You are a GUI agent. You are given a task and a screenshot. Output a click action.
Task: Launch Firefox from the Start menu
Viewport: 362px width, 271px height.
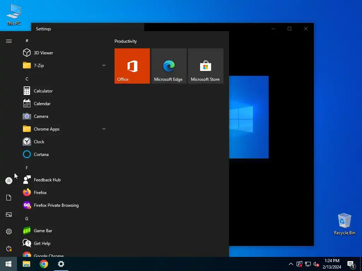pos(64,192)
